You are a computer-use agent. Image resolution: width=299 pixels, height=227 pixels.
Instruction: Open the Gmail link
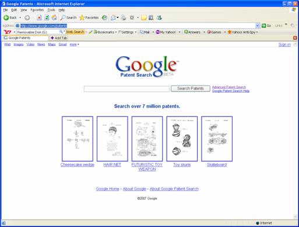[x=62, y=44]
